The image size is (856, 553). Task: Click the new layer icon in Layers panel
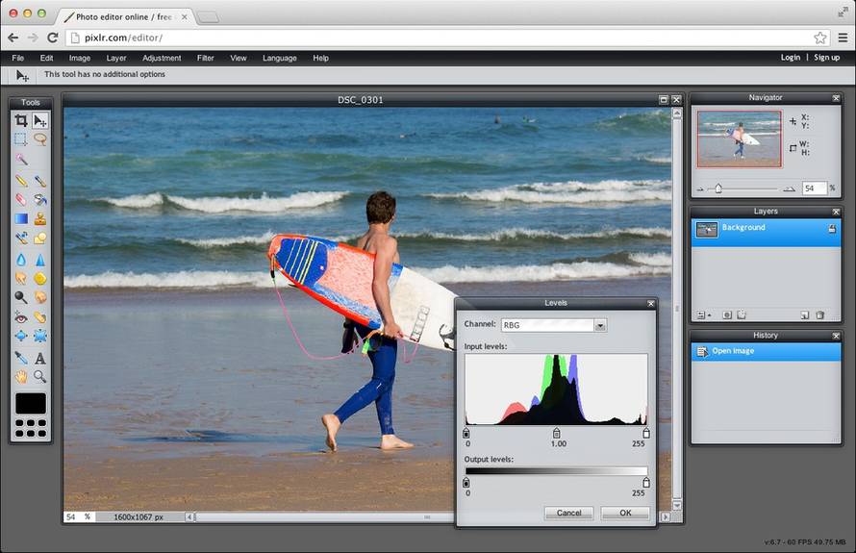[x=804, y=314]
